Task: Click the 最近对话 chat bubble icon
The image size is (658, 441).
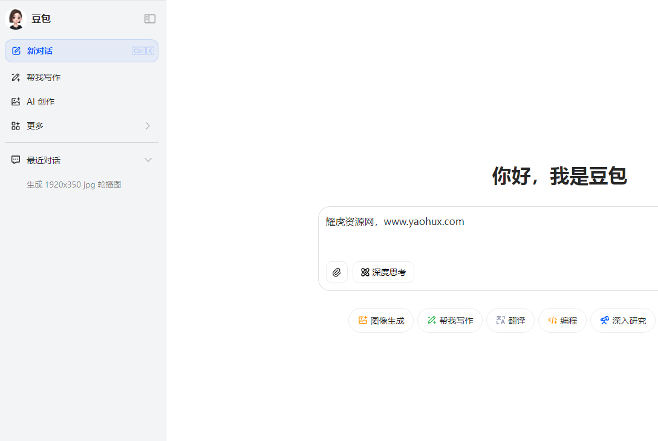Action: point(16,160)
